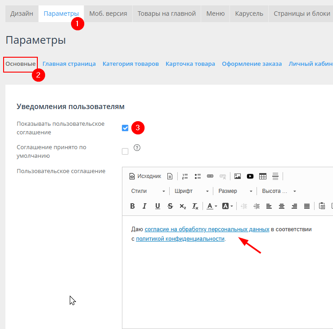333x329 pixels.
Task: Click the remove link icon
Action: coord(223,176)
